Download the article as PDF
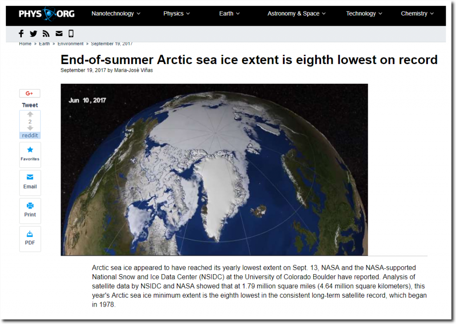456x324 pixels. tap(30, 239)
